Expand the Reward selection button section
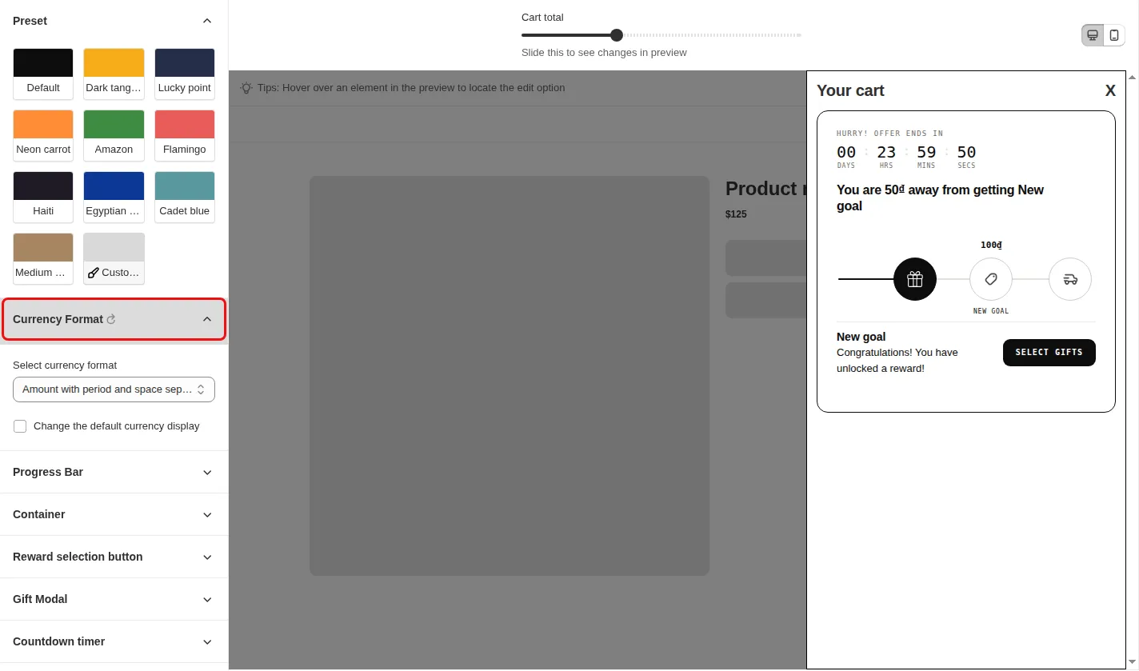The image size is (1139, 671). (114, 557)
